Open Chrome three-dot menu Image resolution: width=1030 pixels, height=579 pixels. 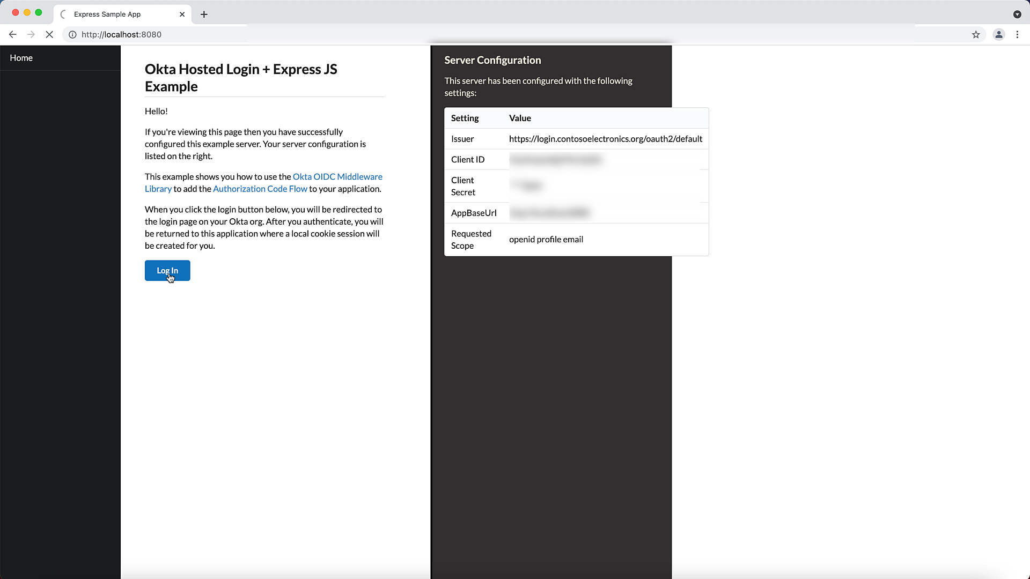(1017, 34)
